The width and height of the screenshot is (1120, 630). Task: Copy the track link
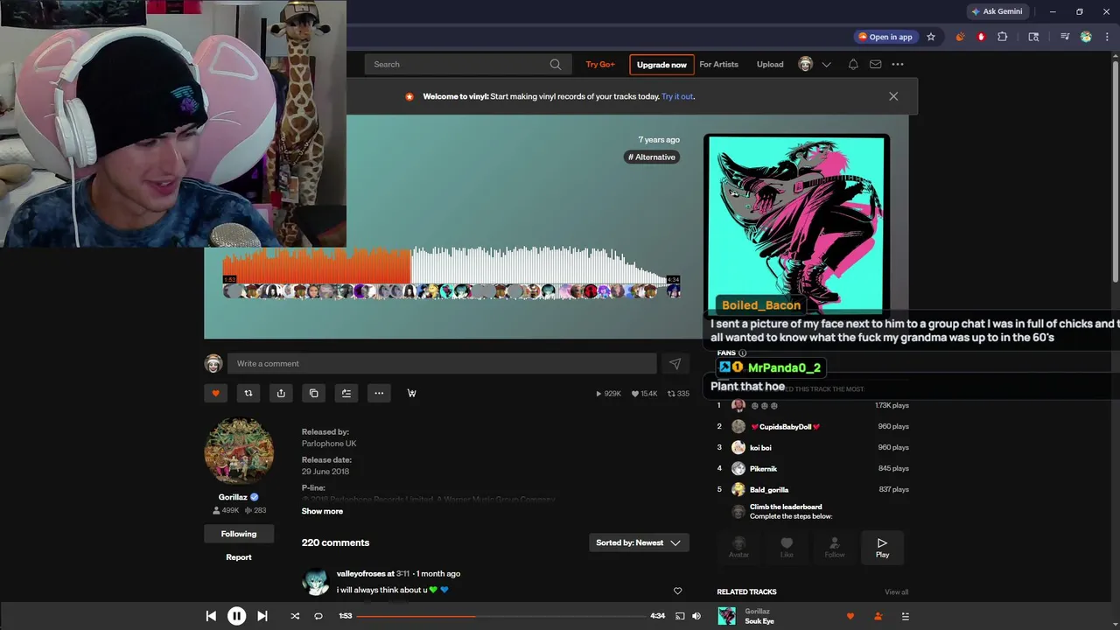(x=313, y=393)
